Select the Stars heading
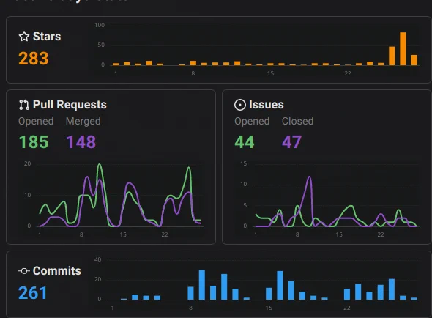Image resolution: width=432 pixels, height=318 pixels. (47, 37)
